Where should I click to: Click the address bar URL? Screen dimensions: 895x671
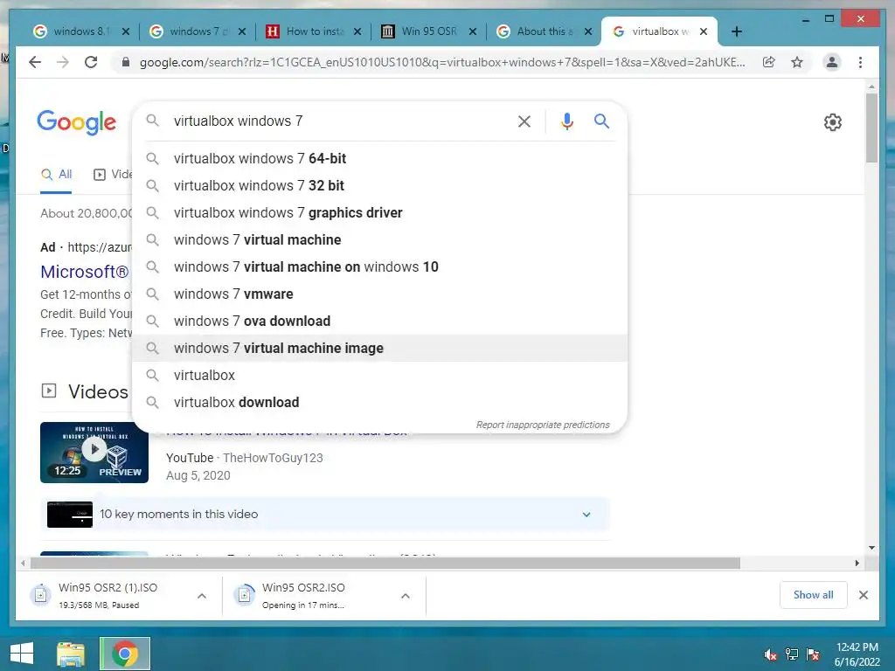(x=442, y=62)
